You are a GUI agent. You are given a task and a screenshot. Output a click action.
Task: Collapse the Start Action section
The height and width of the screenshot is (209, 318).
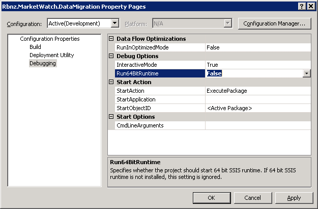111,82
